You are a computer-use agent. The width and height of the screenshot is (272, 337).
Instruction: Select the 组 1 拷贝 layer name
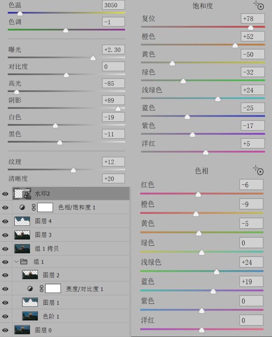(x=47, y=249)
